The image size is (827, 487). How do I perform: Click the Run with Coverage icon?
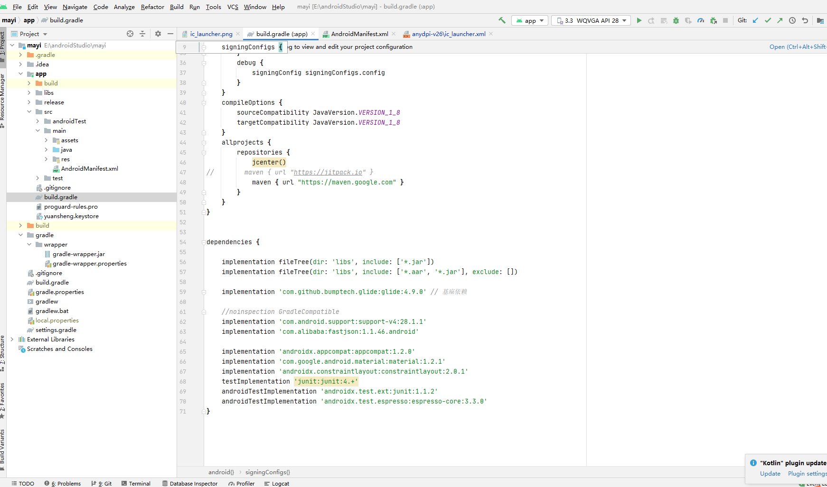coord(688,20)
